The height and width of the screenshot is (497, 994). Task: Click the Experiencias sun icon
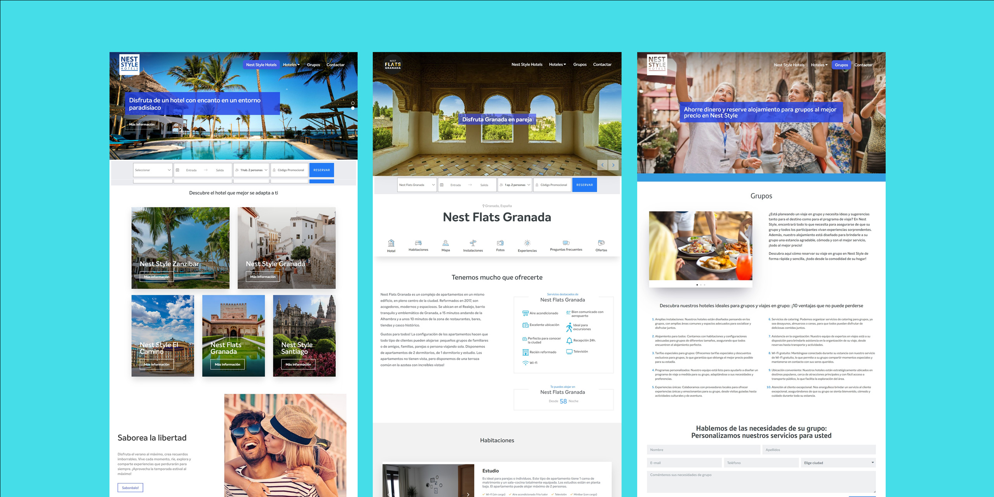pyautogui.click(x=527, y=243)
